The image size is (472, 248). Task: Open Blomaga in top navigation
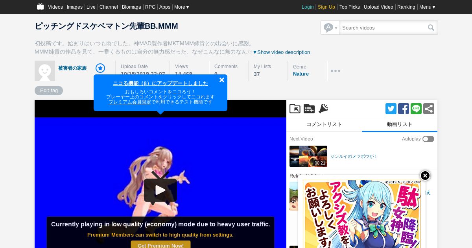[x=132, y=7]
